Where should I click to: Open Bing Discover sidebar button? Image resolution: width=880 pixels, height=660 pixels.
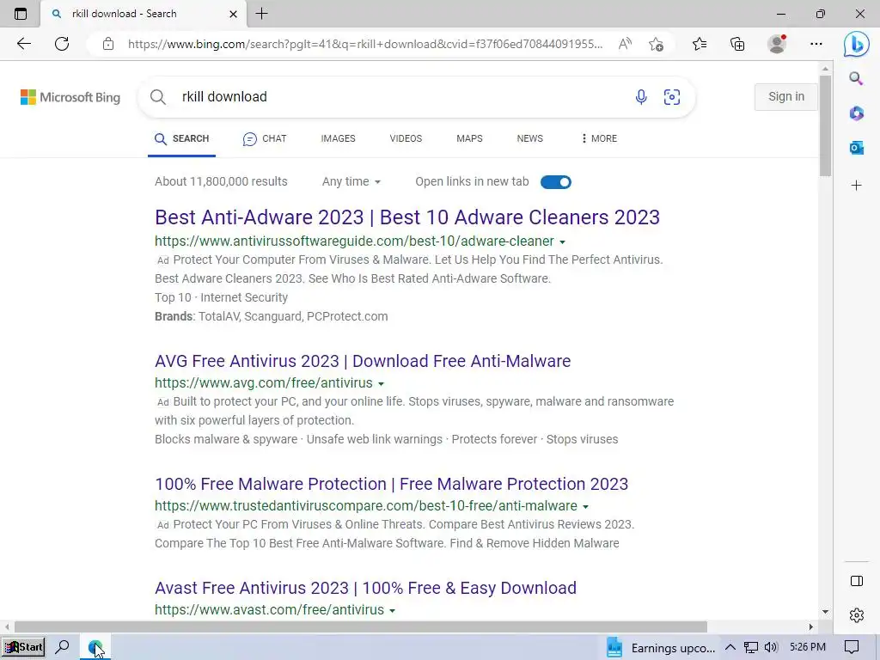pyautogui.click(x=857, y=44)
